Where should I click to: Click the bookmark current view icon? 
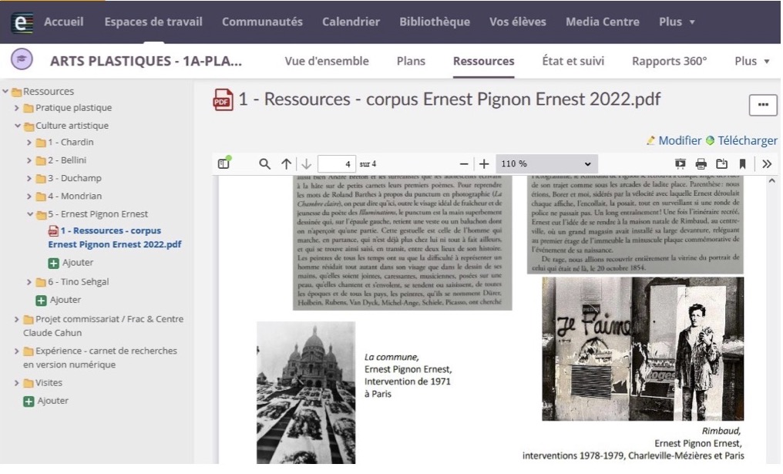coord(742,164)
